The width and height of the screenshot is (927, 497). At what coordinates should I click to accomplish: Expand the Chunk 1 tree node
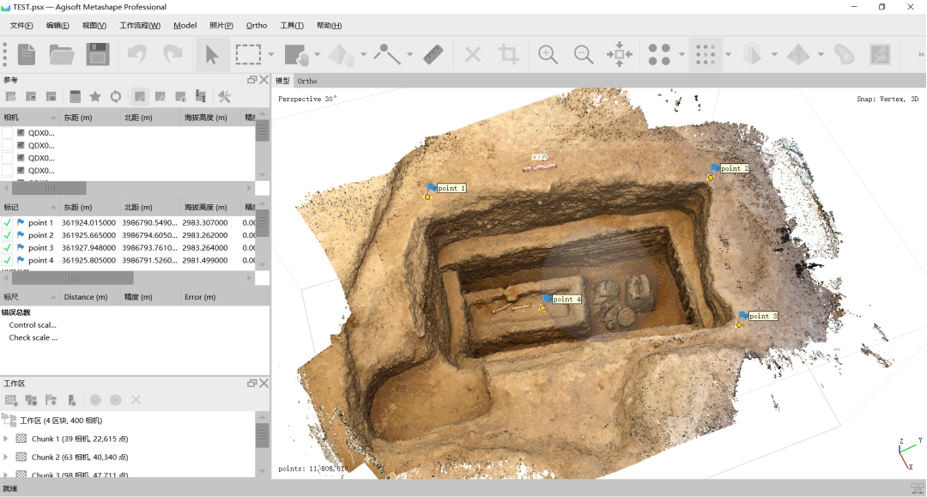6,439
